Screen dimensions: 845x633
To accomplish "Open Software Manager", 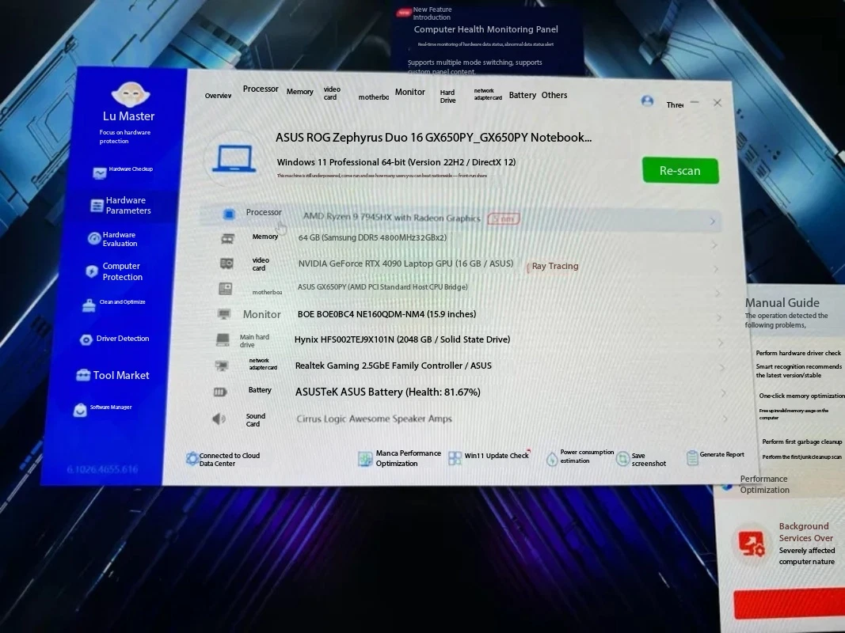I will 102,409.
